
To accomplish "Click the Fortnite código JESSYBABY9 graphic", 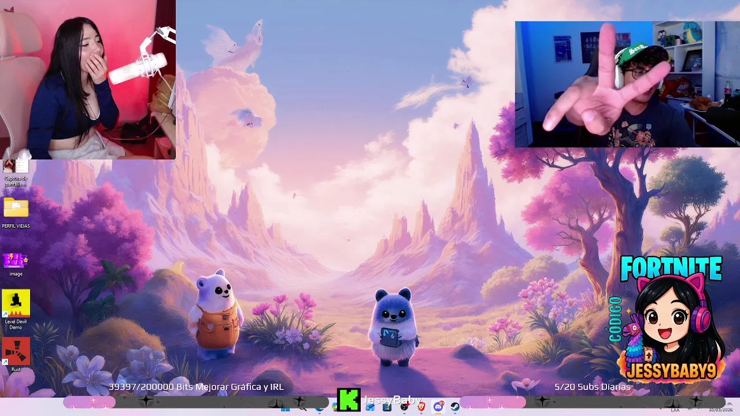I will tap(668, 319).
